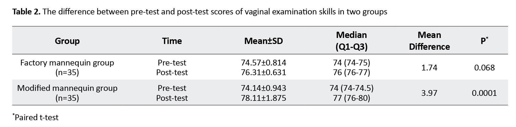Click the mean difference 1.74
Viewport: 516px width, 127px height.
429,68
